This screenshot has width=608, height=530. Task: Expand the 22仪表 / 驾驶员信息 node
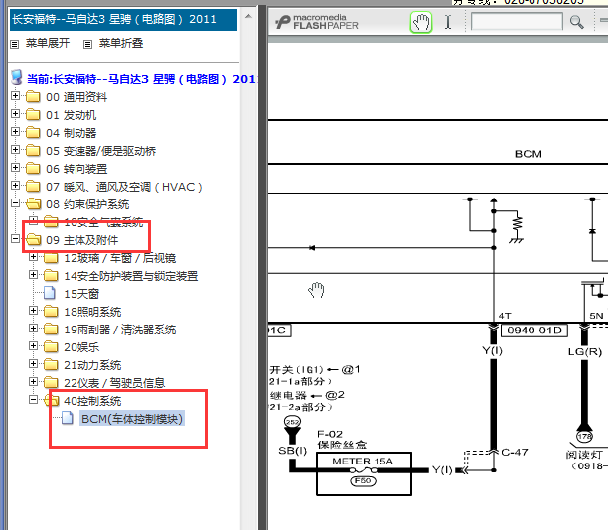[34, 381]
